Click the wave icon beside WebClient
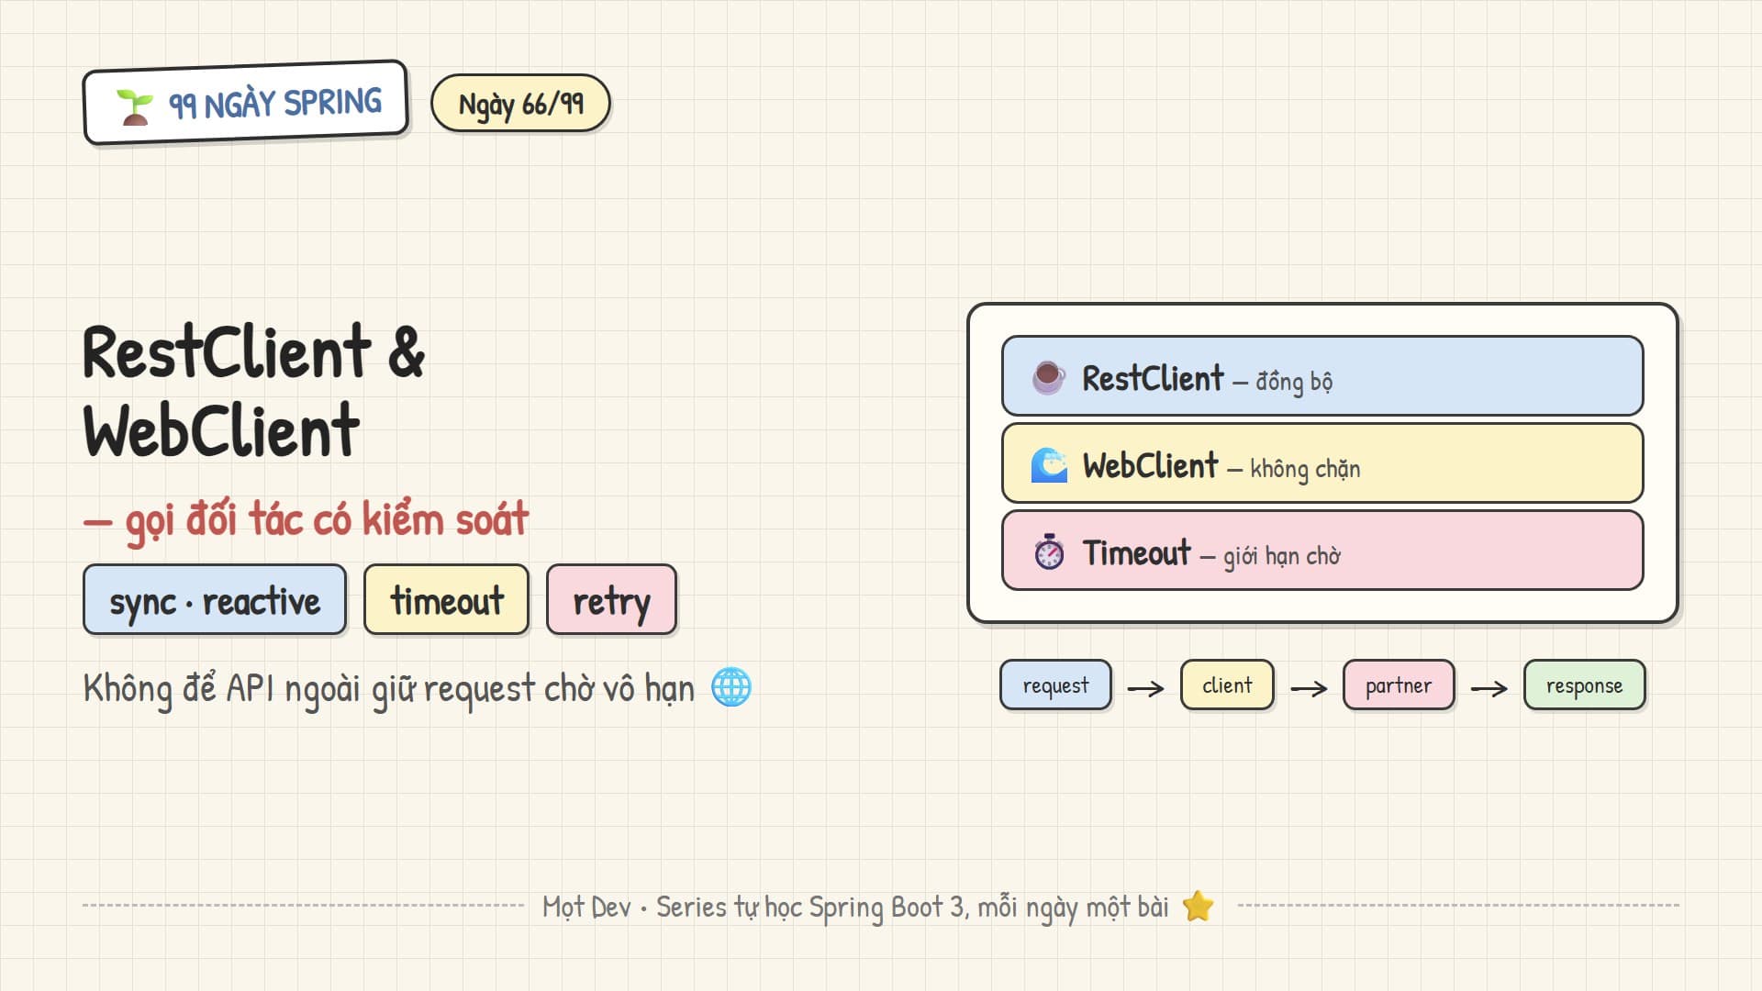The width and height of the screenshot is (1762, 991). (1049, 465)
